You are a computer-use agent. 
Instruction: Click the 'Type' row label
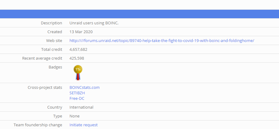click(x=58, y=116)
